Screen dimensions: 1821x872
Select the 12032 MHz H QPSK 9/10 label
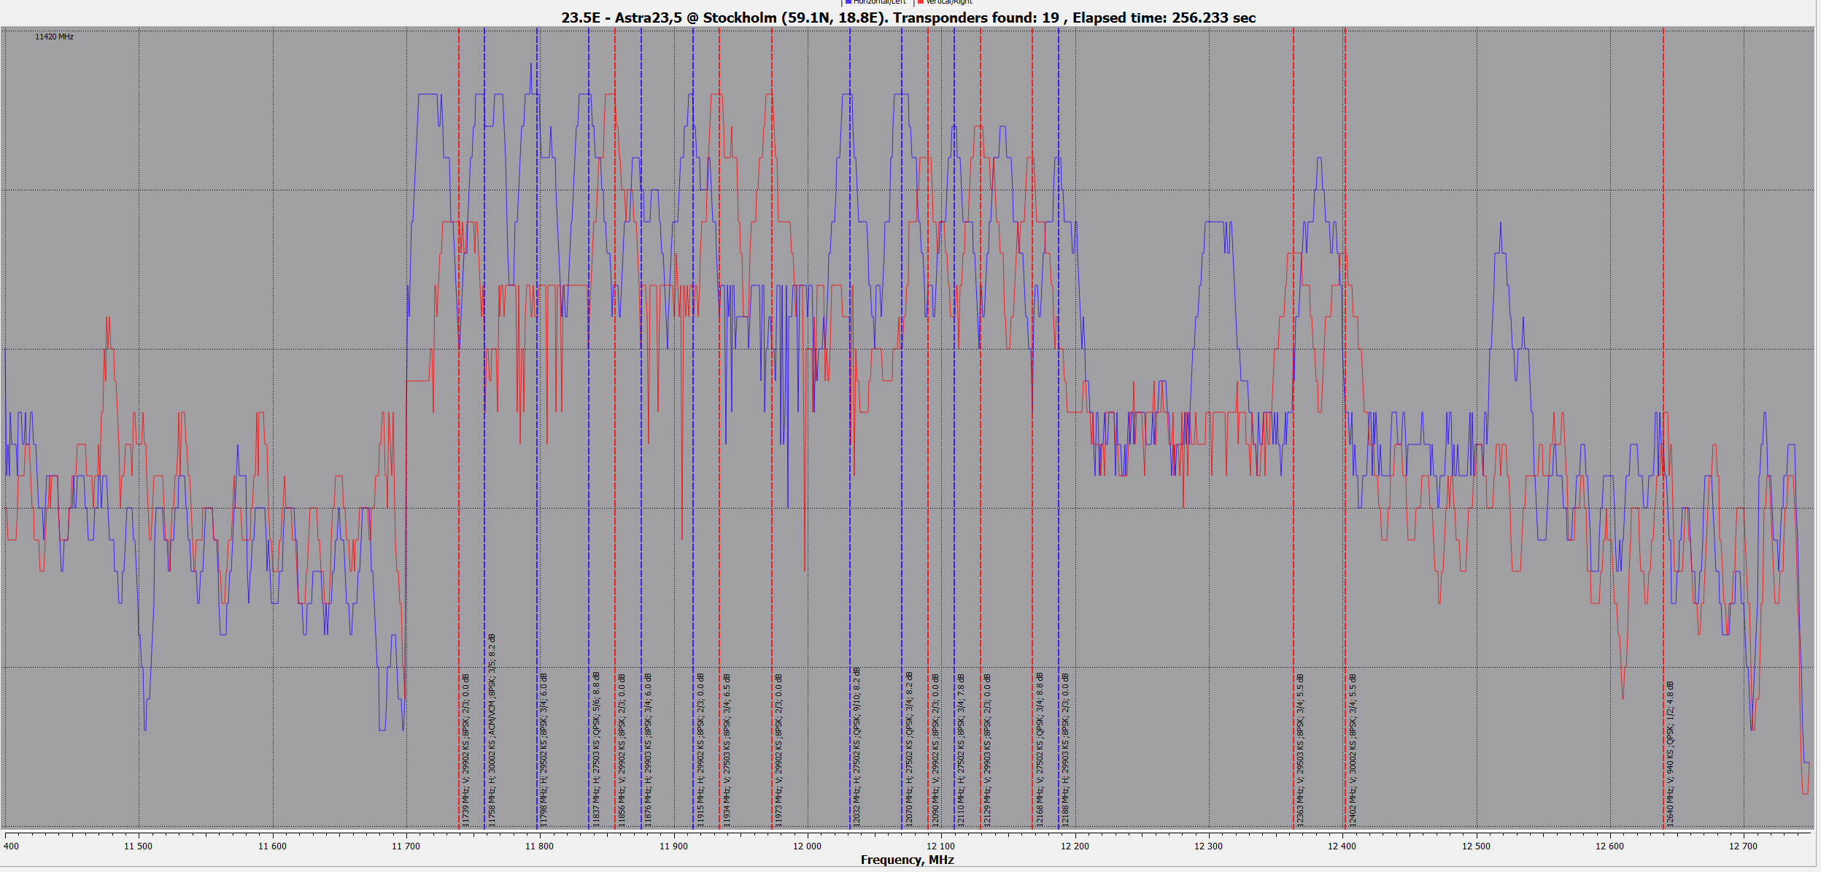(x=857, y=746)
